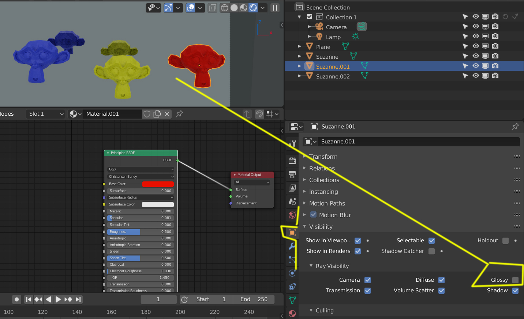Hide Suzanne.002 in viewport via eye icon
Image resolution: width=524 pixels, height=319 pixels.
click(x=476, y=76)
